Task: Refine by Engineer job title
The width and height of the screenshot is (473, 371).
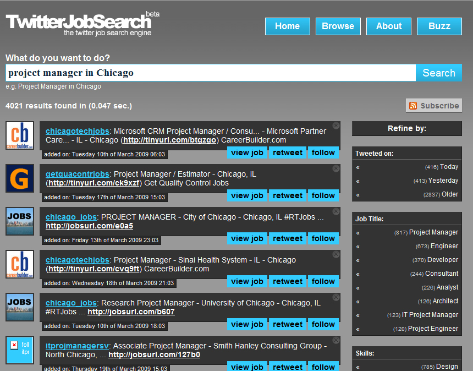Action: click(x=437, y=246)
